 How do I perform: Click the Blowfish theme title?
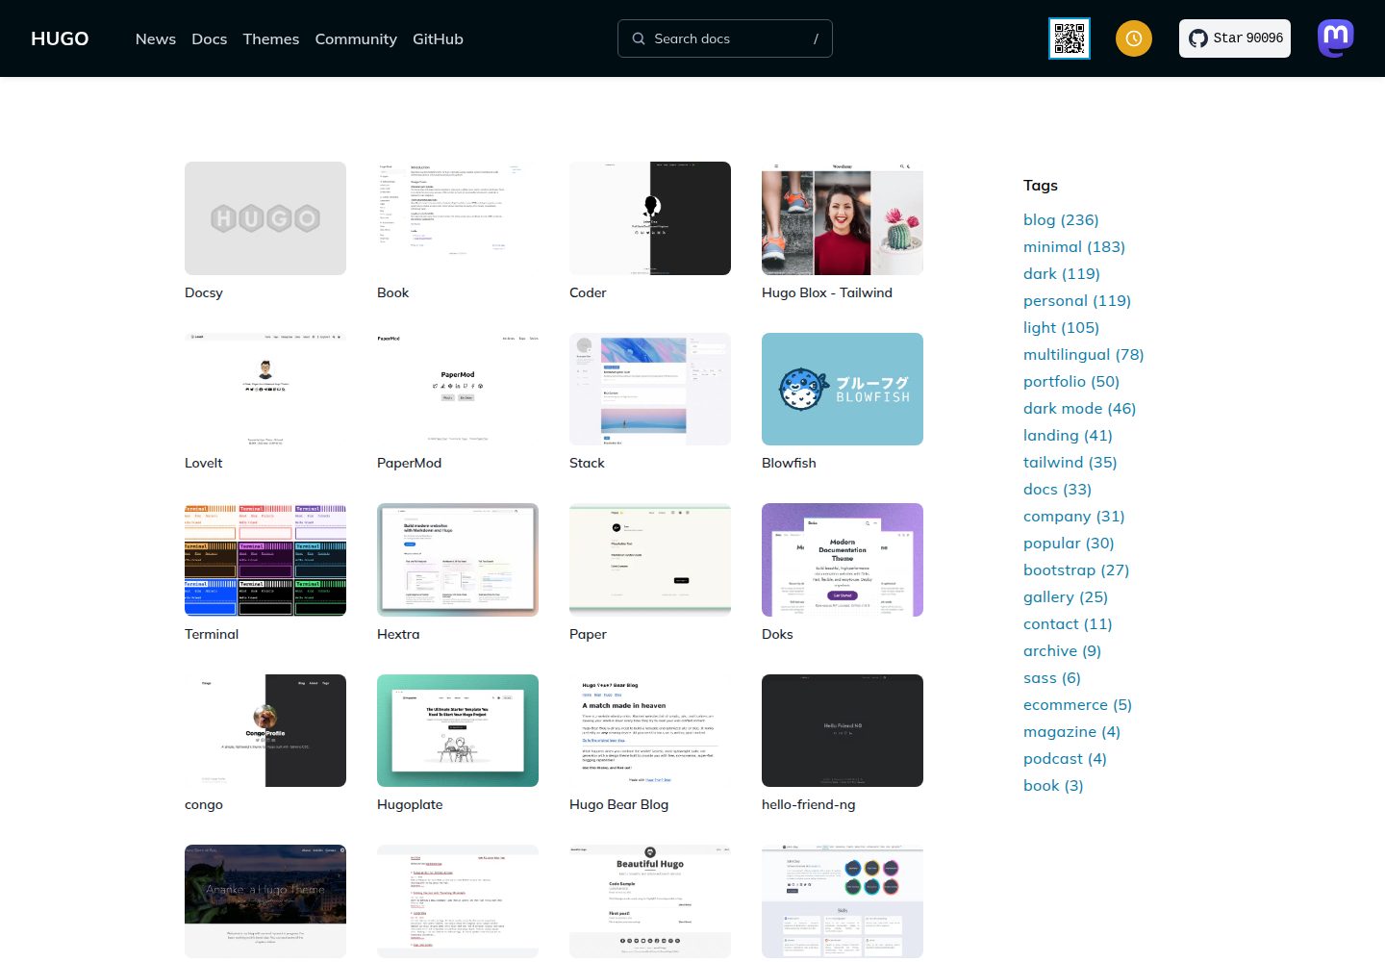tap(789, 463)
